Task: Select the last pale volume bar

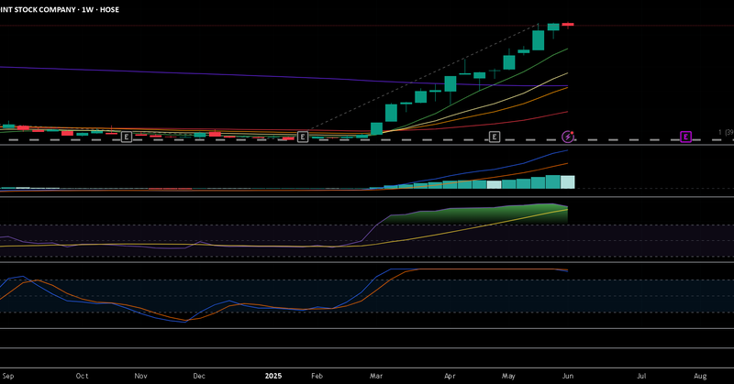Action: (x=568, y=182)
